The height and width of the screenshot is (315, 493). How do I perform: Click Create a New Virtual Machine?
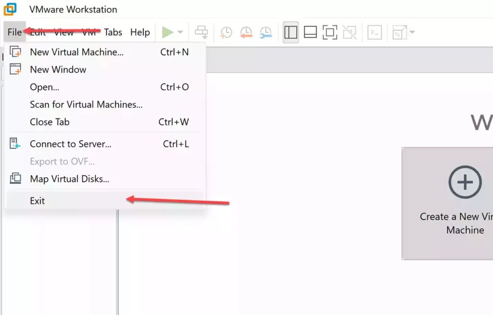point(464,202)
